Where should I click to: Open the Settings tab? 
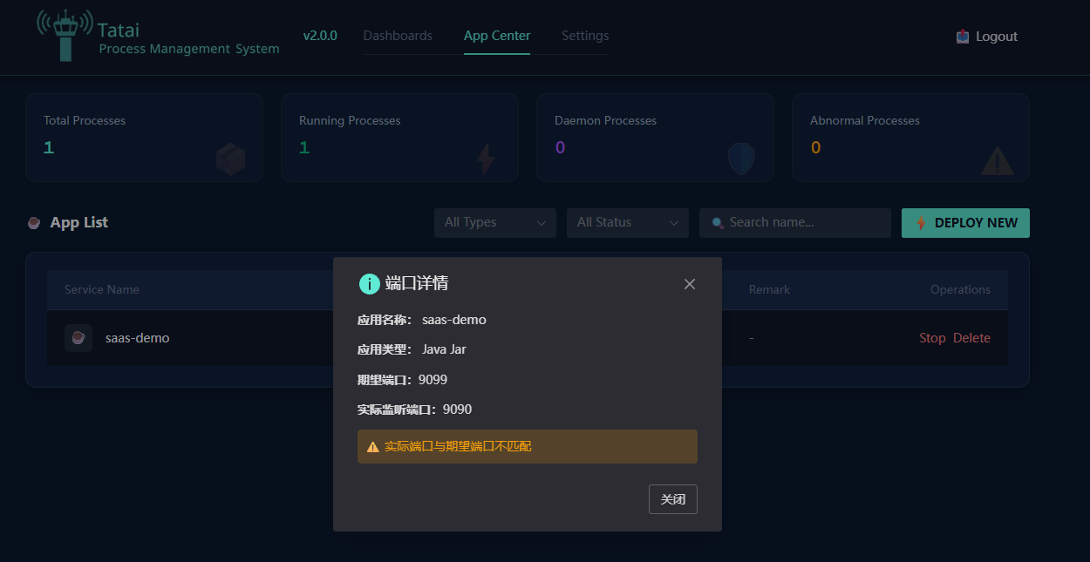585,36
